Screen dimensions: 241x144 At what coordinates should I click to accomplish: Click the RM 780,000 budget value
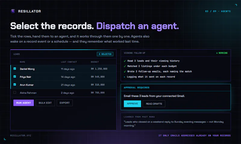click(x=98, y=93)
